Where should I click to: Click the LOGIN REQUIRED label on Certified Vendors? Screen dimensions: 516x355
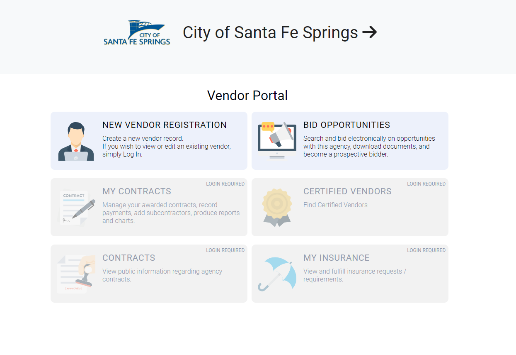(426, 184)
